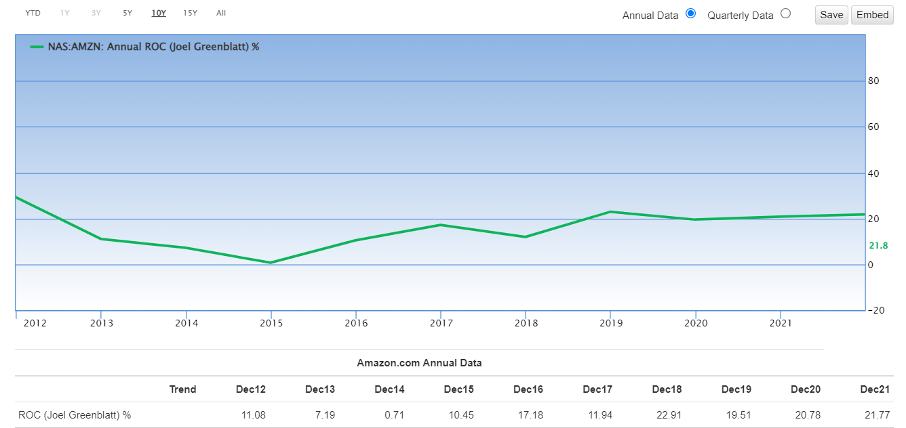The height and width of the screenshot is (428, 906).
Task: Choose the 3Y range option
Action: tap(96, 13)
